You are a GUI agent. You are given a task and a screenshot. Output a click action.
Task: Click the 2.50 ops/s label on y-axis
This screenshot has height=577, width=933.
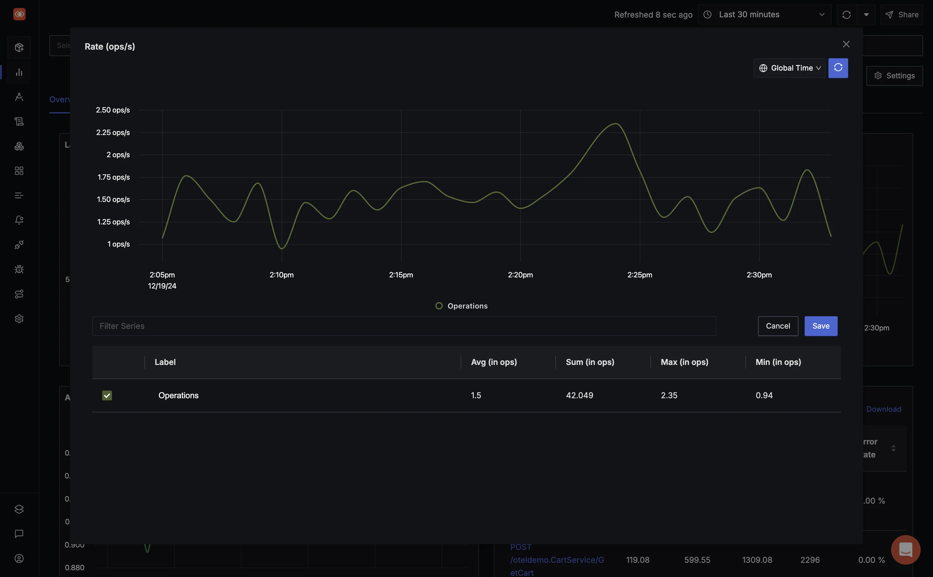point(113,110)
